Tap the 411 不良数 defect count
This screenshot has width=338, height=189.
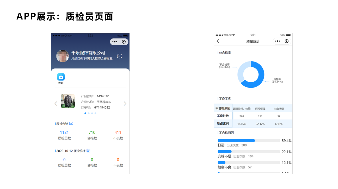click(x=118, y=132)
